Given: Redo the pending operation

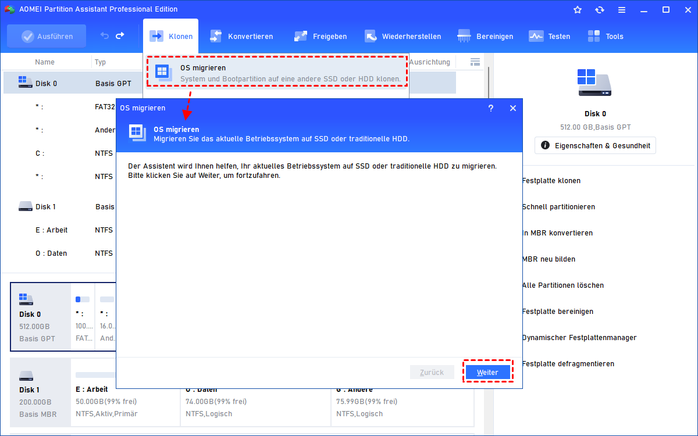Looking at the screenshot, I should click(120, 36).
